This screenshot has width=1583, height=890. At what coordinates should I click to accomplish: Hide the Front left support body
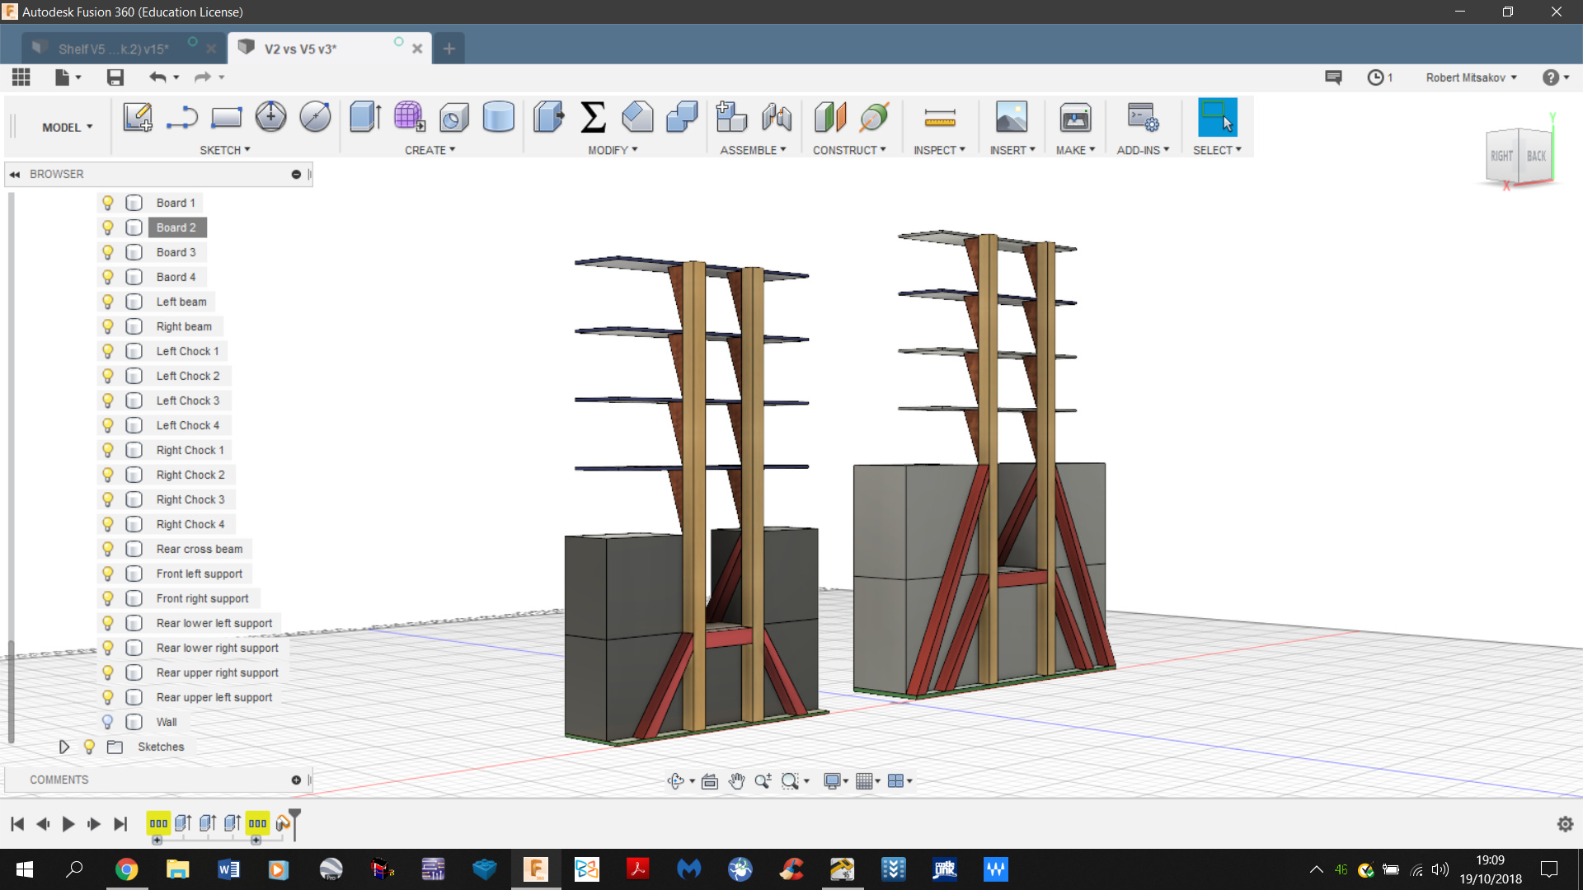108,574
